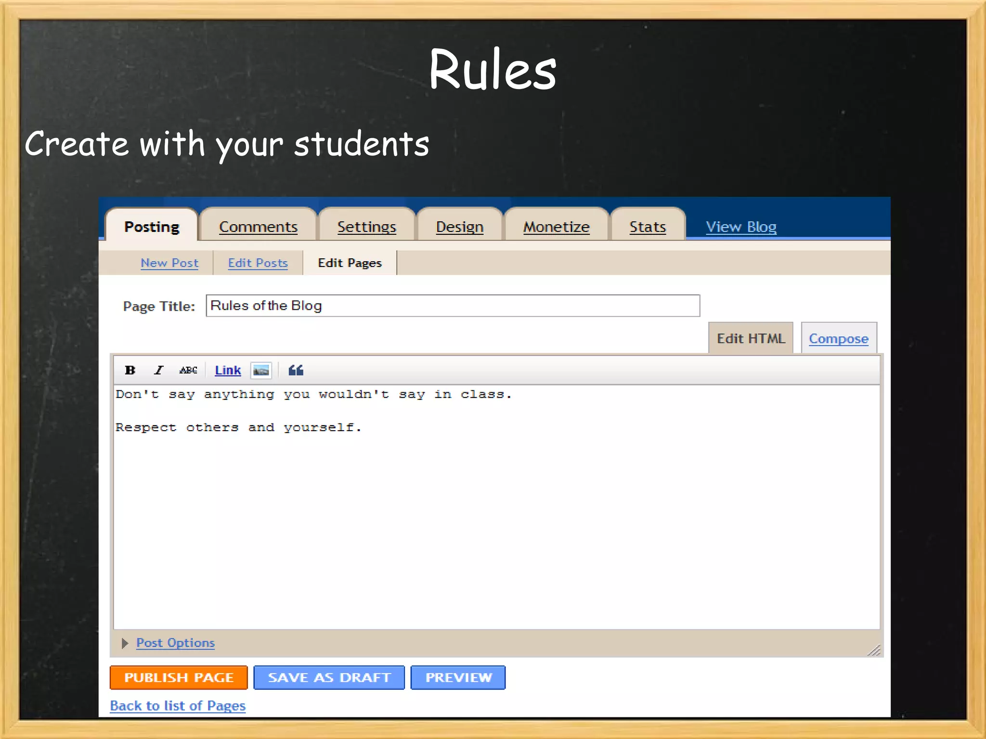Viewport: 986px width, 739px height.
Task: Click the Publish Page button
Action: [179, 677]
